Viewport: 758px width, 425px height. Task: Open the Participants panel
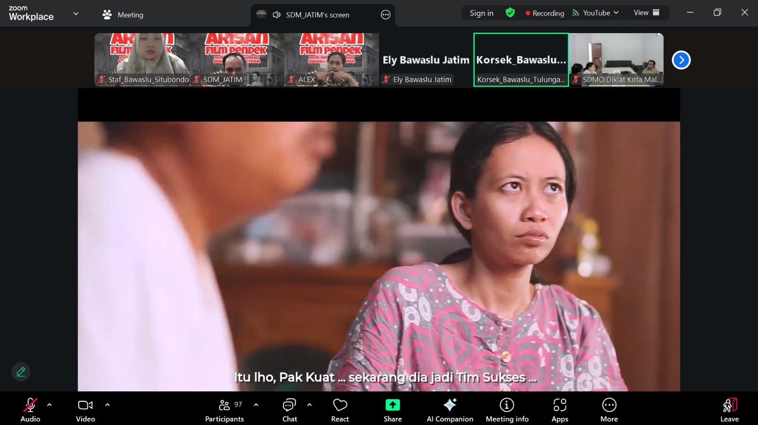[x=225, y=410]
